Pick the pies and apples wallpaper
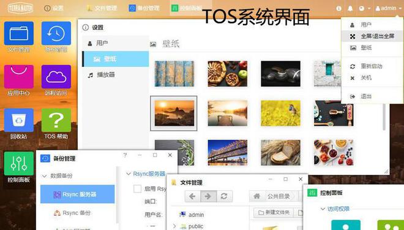The width and height of the screenshot is (404, 230). tap(227, 74)
